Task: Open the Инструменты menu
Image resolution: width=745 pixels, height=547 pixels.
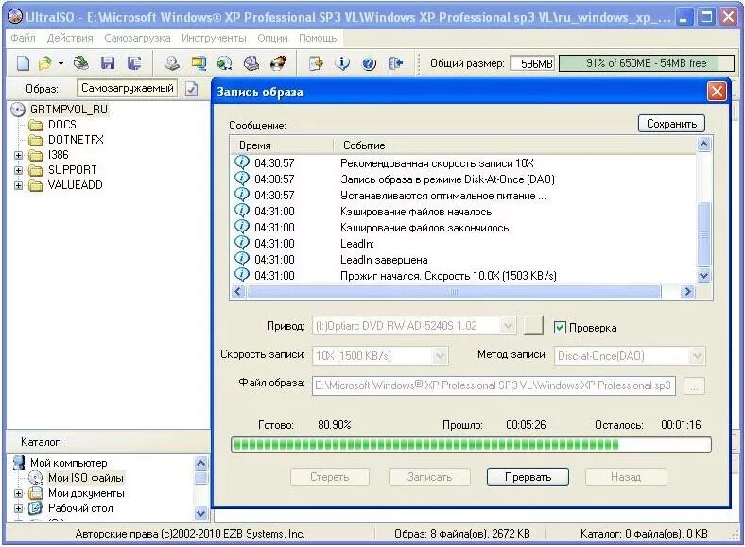Action: [x=214, y=38]
